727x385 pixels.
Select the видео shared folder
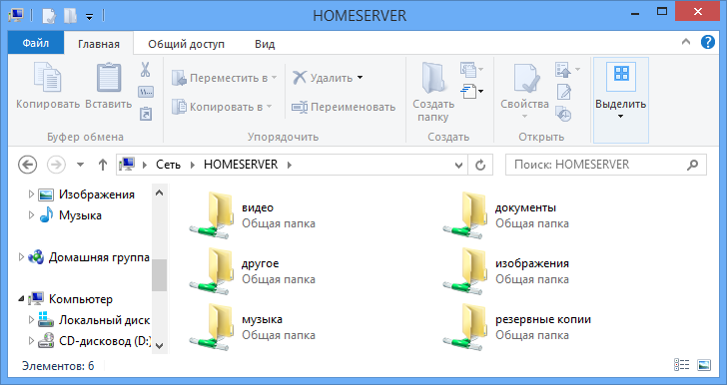pyautogui.click(x=253, y=215)
